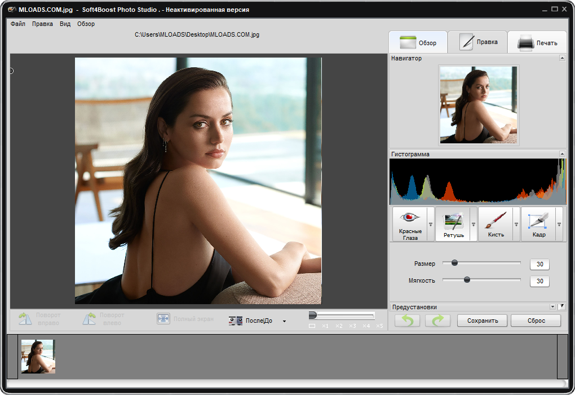Viewport: 575px width, 395px height.
Task: Click the green undo arrow button
Action: tap(408, 321)
